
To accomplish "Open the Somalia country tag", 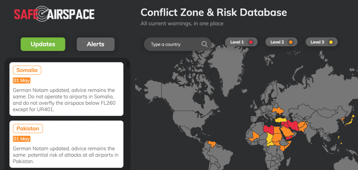I will pos(27,70).
